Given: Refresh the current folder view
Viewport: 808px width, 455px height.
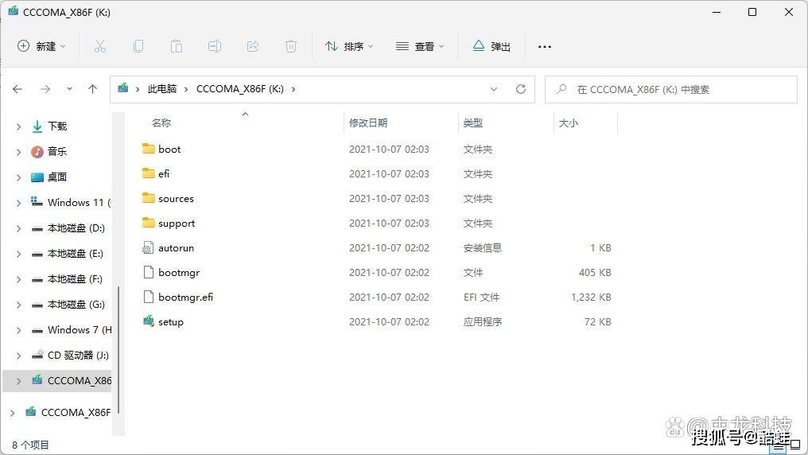Looking at the screenshot, I should [x=521, y=89].
